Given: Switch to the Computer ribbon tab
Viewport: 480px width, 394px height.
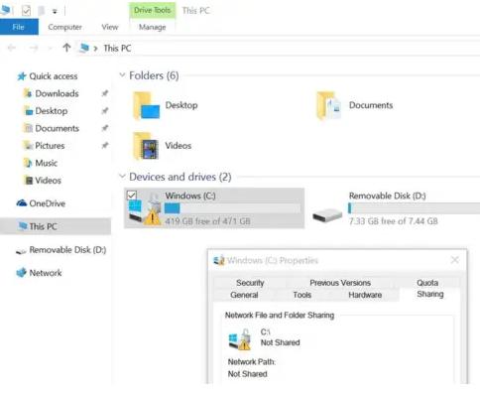Looking at the screenshot, I should click(x=64, y=27).
